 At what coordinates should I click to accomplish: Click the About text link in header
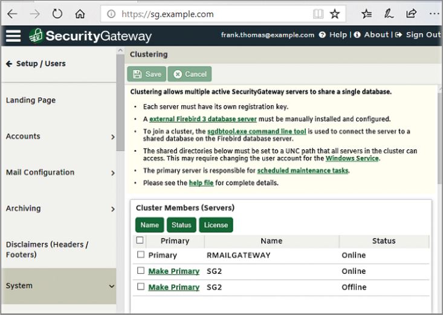tap(377, 35)
